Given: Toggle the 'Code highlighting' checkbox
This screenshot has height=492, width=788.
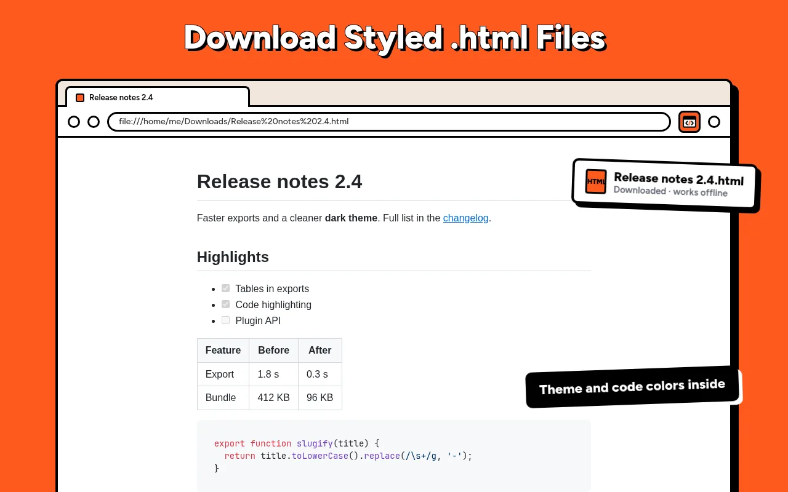Looking at the screenshot, I should click(225, 304).
